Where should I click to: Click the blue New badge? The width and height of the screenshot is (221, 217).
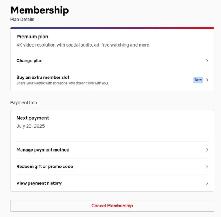coord(198,80)
